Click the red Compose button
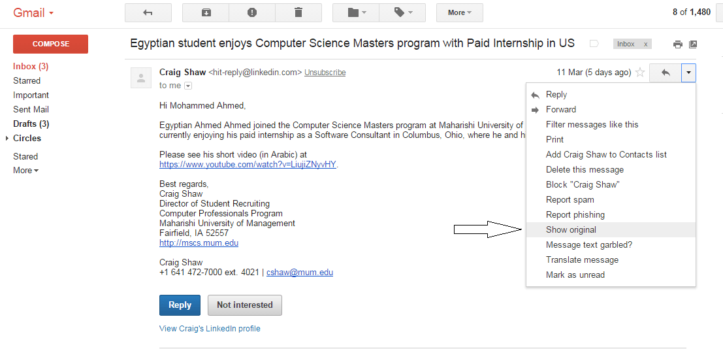This screenshot has height=351, width=723. click(50, 44)
